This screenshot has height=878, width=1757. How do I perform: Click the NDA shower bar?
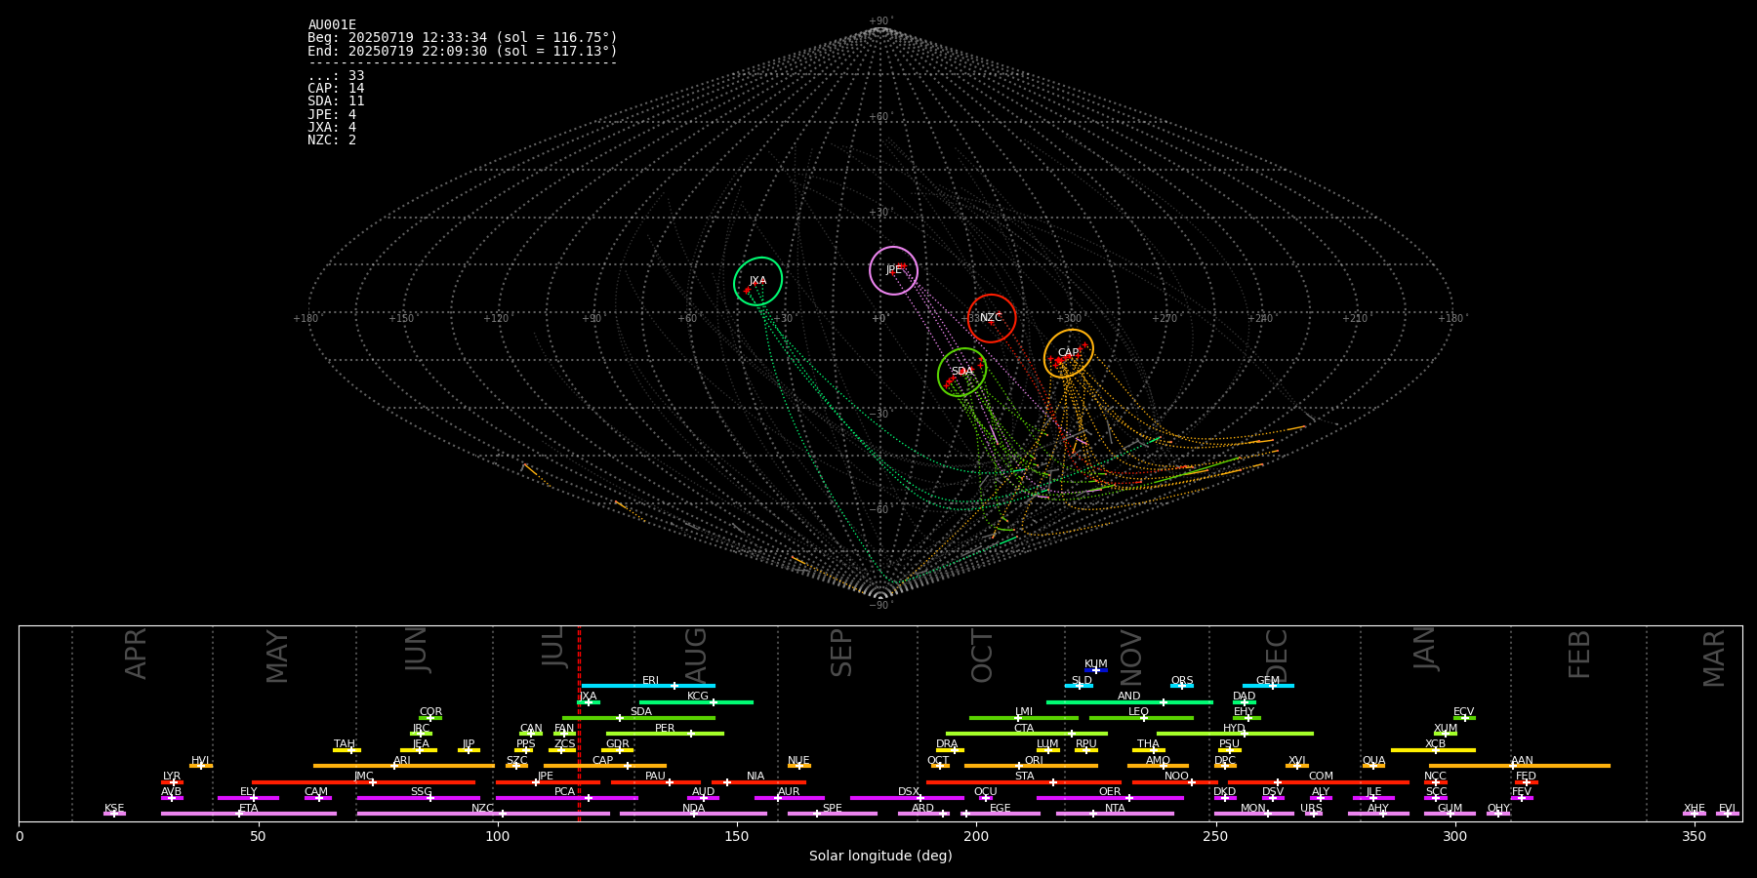694,814
